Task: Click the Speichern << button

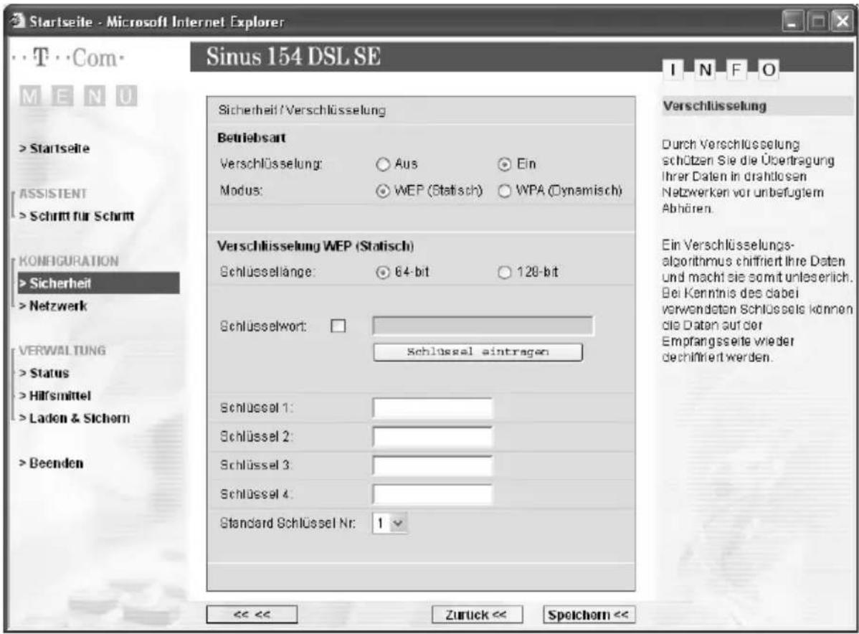Action: [589, 615]
